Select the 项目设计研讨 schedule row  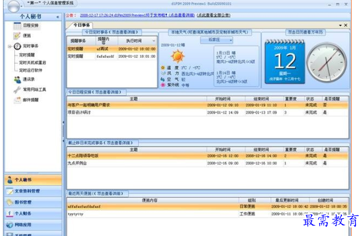pyautogui.click(x=207, y=113)
